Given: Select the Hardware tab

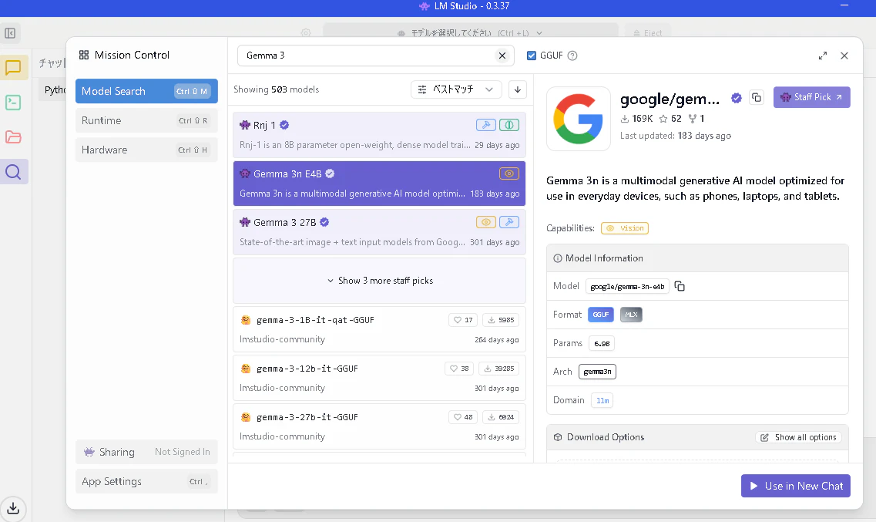Looking at the screenshot, I should tap(146, 150).
